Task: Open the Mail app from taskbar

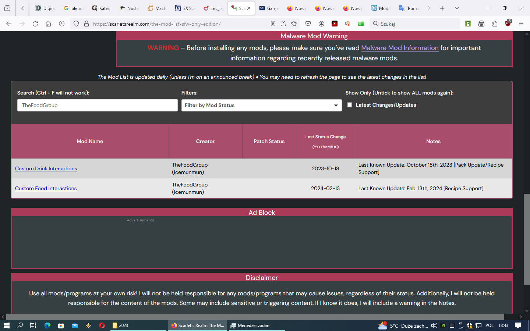Action: [x=75, y=325]
